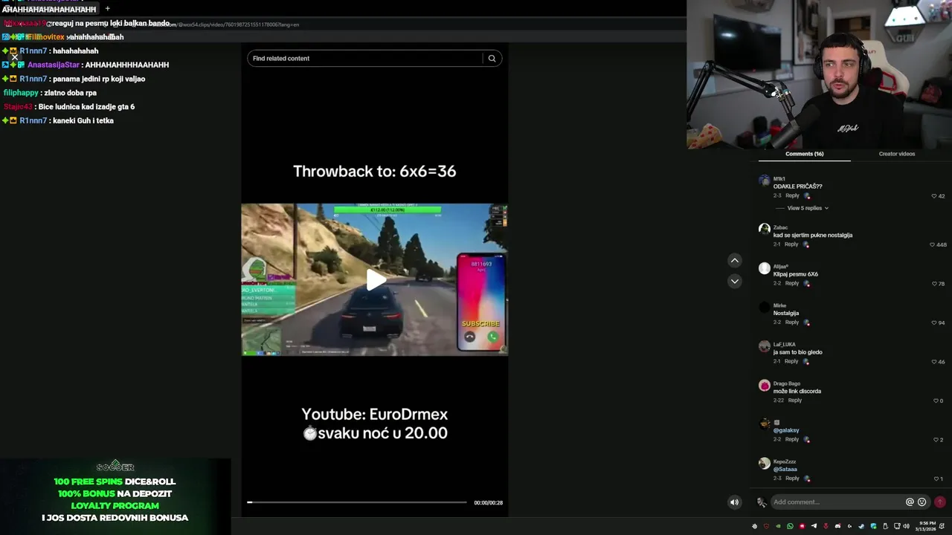Open WhatsApp from the system tray

pyautogui.click(x=790, y=526)
